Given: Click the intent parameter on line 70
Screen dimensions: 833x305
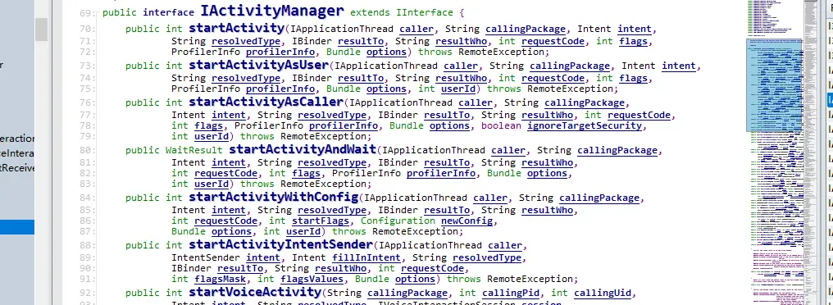Looking at the screenshot, I should (635, 30).
